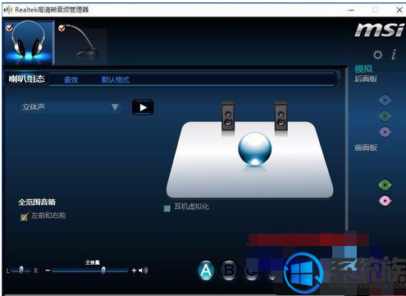Click the pink front panel microphone jack

coord(385,201)
